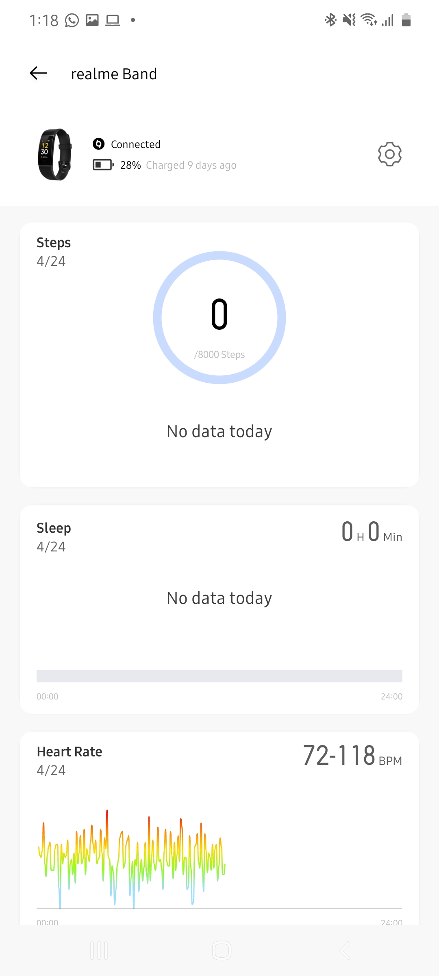Image resolution: width=439 pixels, height=976 pixels.
Task: Tap the realme Band page title
Action: click(114, 74)
